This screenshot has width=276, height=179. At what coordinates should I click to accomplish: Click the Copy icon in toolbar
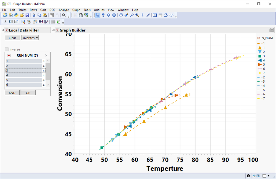(40, 15)
